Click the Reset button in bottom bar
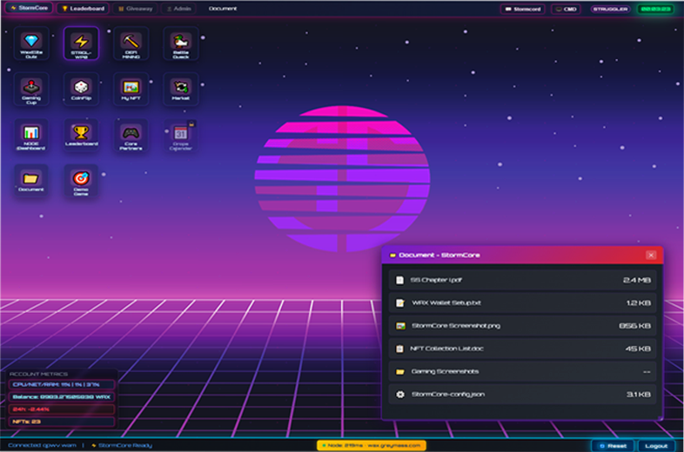 coord(613,445)
